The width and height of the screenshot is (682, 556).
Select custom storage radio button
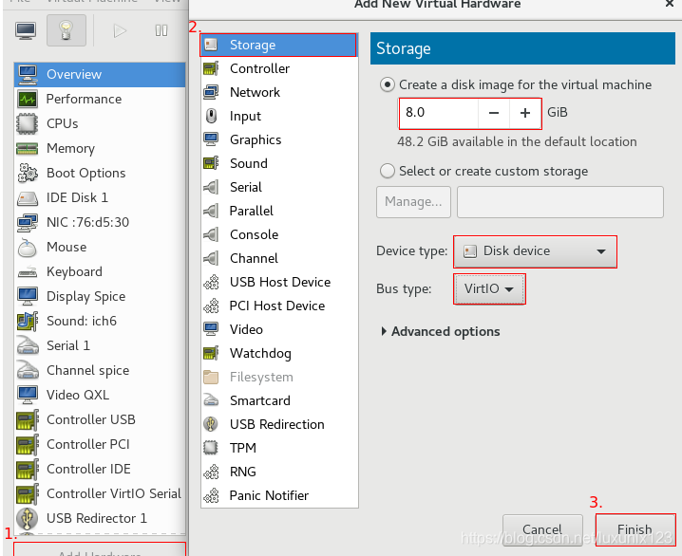(x=388, y=171)
